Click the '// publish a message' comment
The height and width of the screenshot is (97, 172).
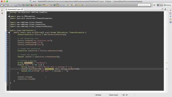27,61
